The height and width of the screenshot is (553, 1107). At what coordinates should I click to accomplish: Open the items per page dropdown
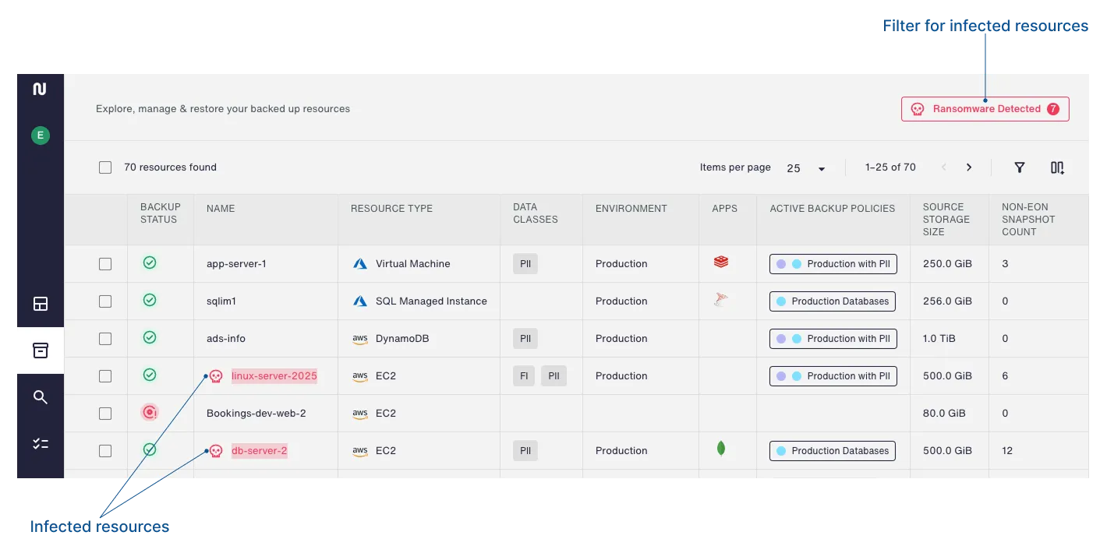tap(806, 168)
